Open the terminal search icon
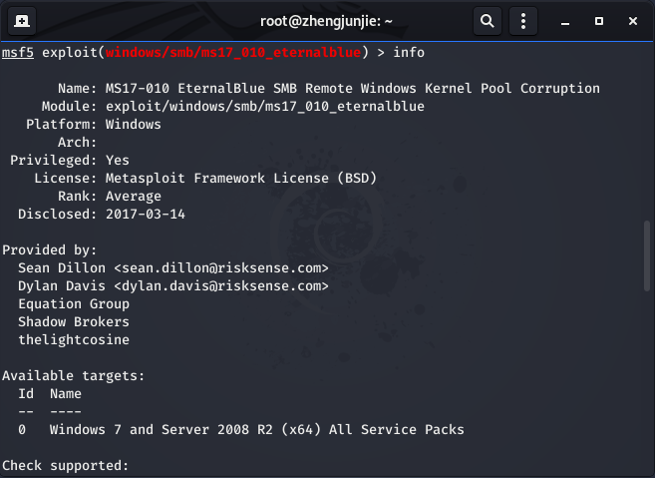Image resolution: width=655 pixels, height=478 pixels. point(488,21)
